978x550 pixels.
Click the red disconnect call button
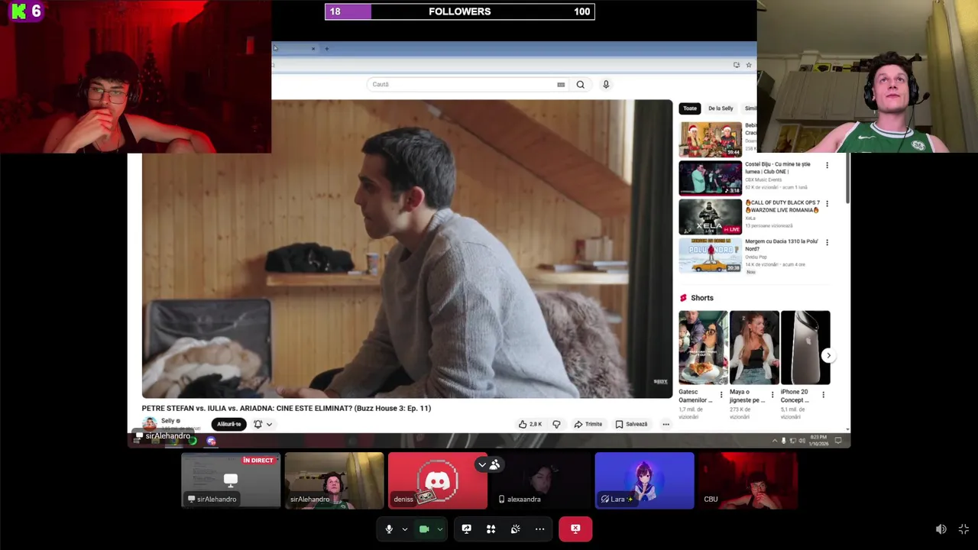(x=575, y=529)
